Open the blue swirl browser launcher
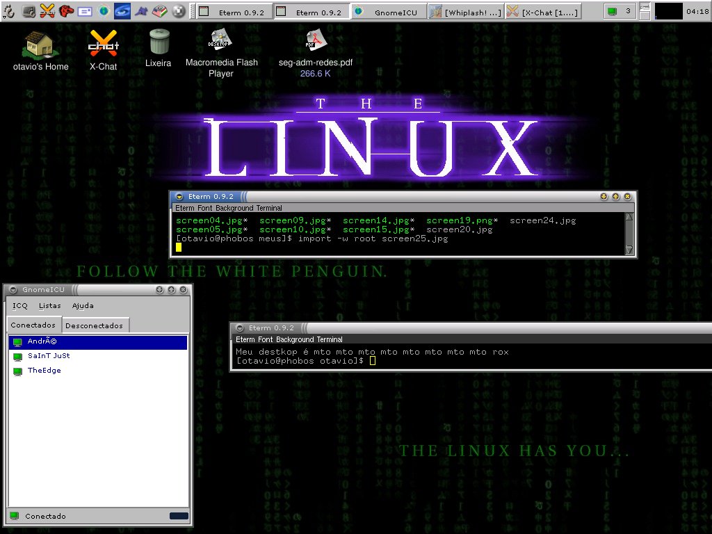Screen dimensions: 712x534 tap(122, 10)
